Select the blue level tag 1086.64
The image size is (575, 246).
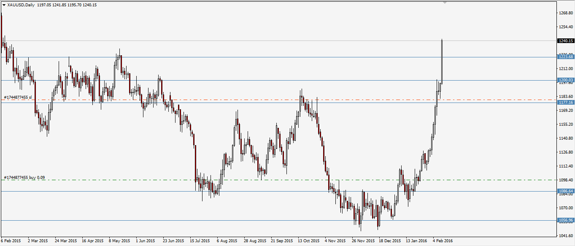(566, 191)
